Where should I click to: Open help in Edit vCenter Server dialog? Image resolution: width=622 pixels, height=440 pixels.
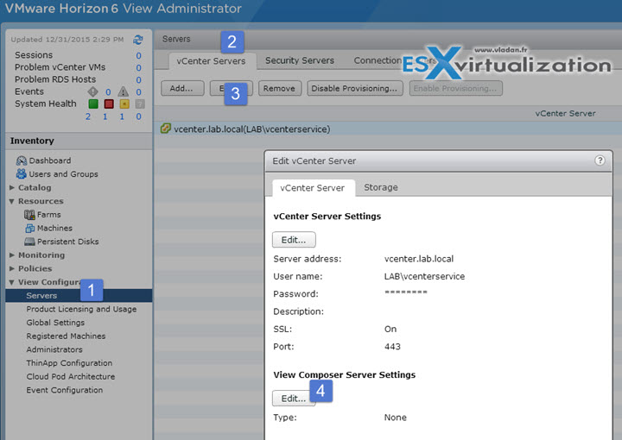600,160
